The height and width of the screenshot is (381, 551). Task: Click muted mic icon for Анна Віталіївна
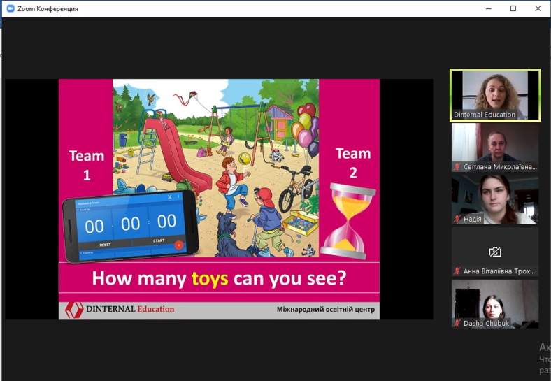(x=457, y=271)
